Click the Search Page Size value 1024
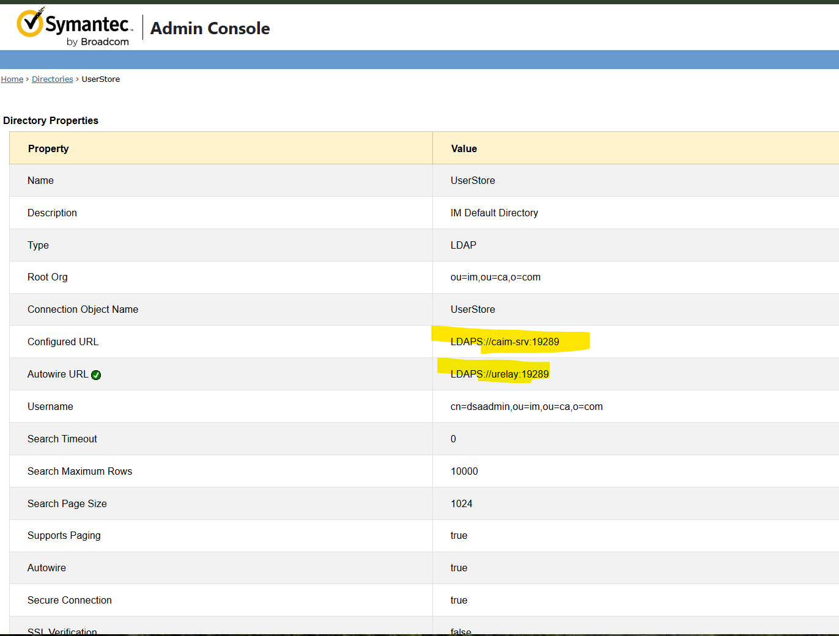Screen dimensions: 839x636 tap(461, 504)
